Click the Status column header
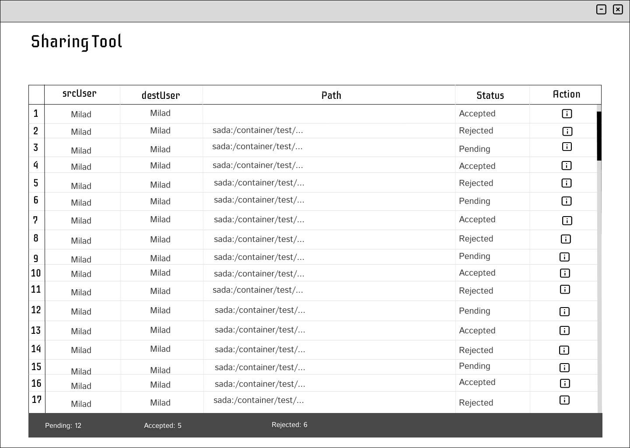The image size is (630, 448). tap(490, 95)
